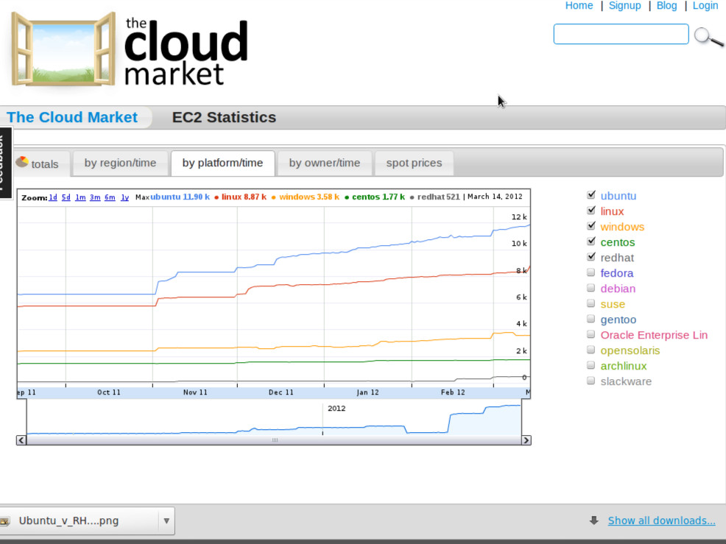Click the Cloud Market window logo
The height and width of the screenshot is (544, 726).
point(63,49)
